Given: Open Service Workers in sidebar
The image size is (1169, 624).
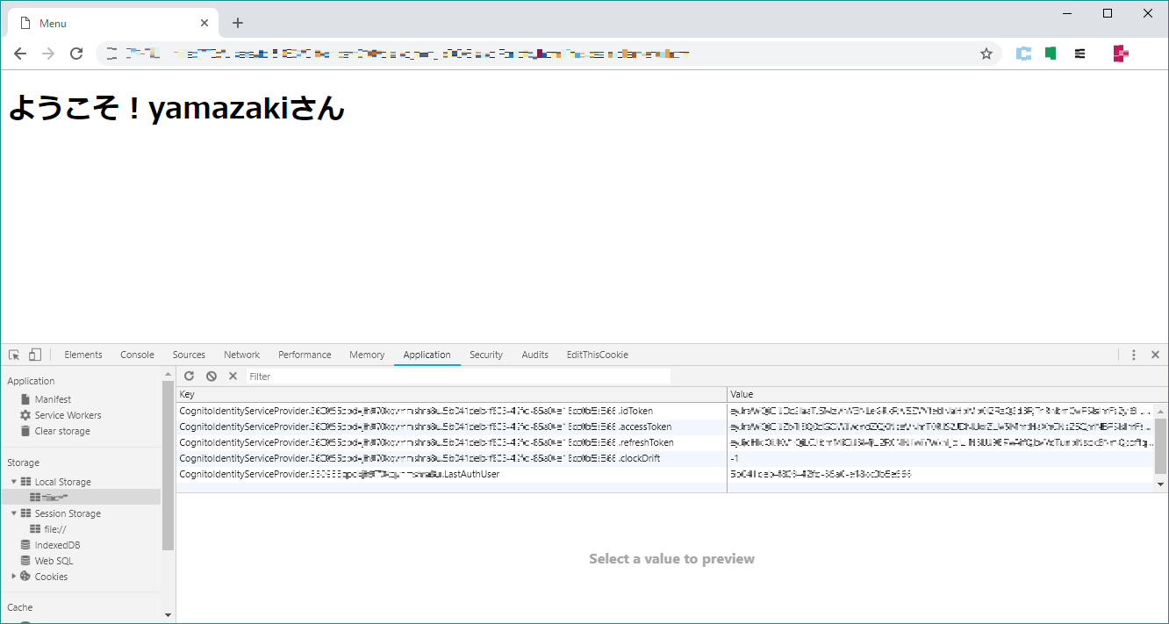Looking at the screenshot, I should pyautogui.click(x=68, y=415).
